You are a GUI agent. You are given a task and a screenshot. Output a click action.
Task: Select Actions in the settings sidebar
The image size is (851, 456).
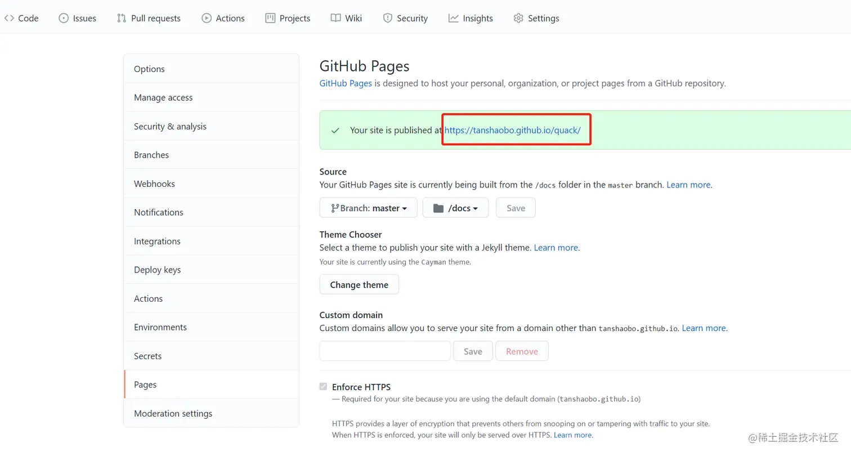211,298
